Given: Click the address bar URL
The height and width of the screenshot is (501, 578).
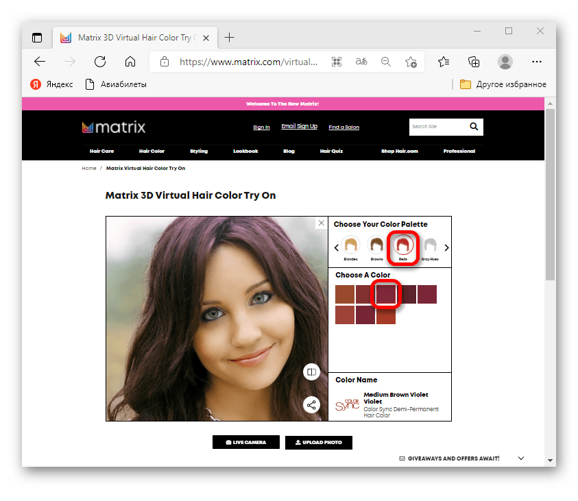Looking at the screenshot, I should 248,62.
